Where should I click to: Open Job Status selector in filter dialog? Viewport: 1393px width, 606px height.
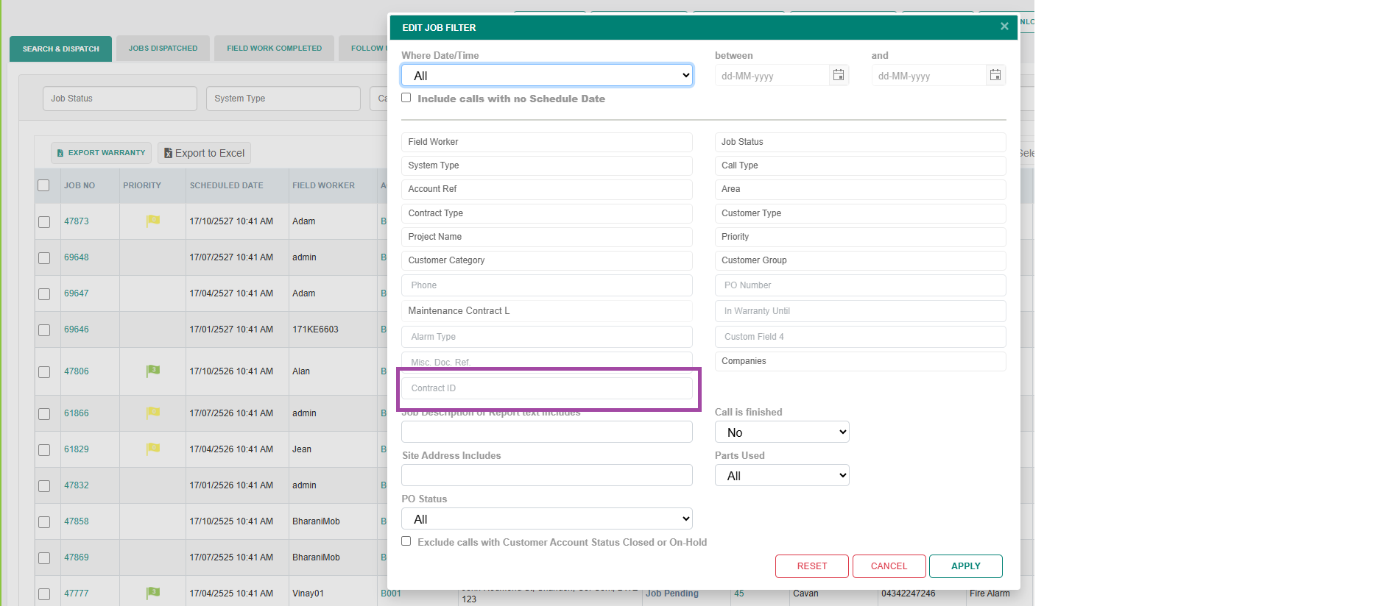click(860, 142)
